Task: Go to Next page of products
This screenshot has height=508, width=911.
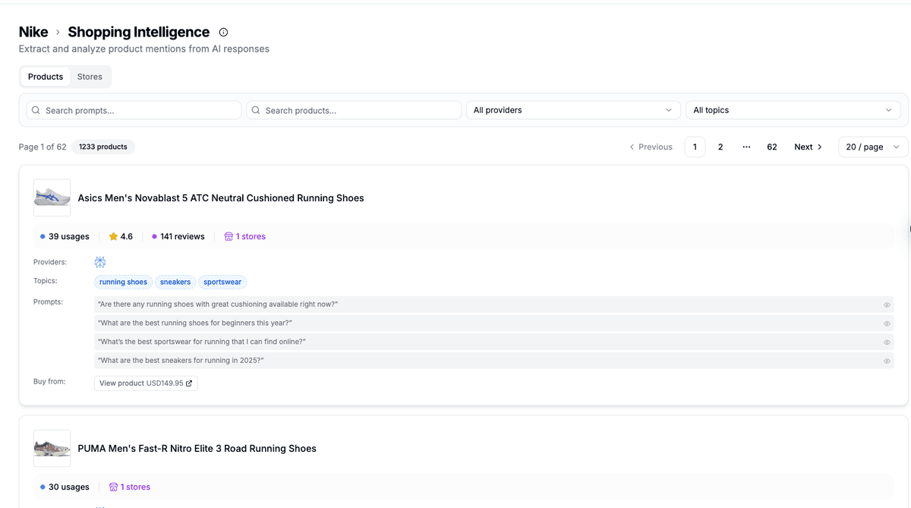Action: pos(808,147)
